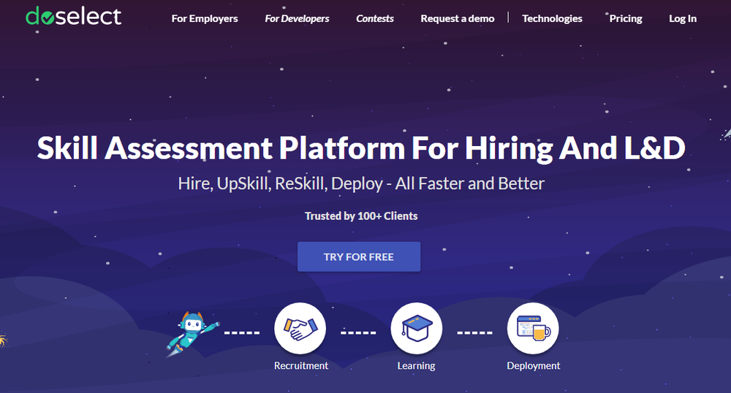The image size is (731, 393).
Task: Click the Deployment browser-and-mug icon
Action: click(533, 328)
